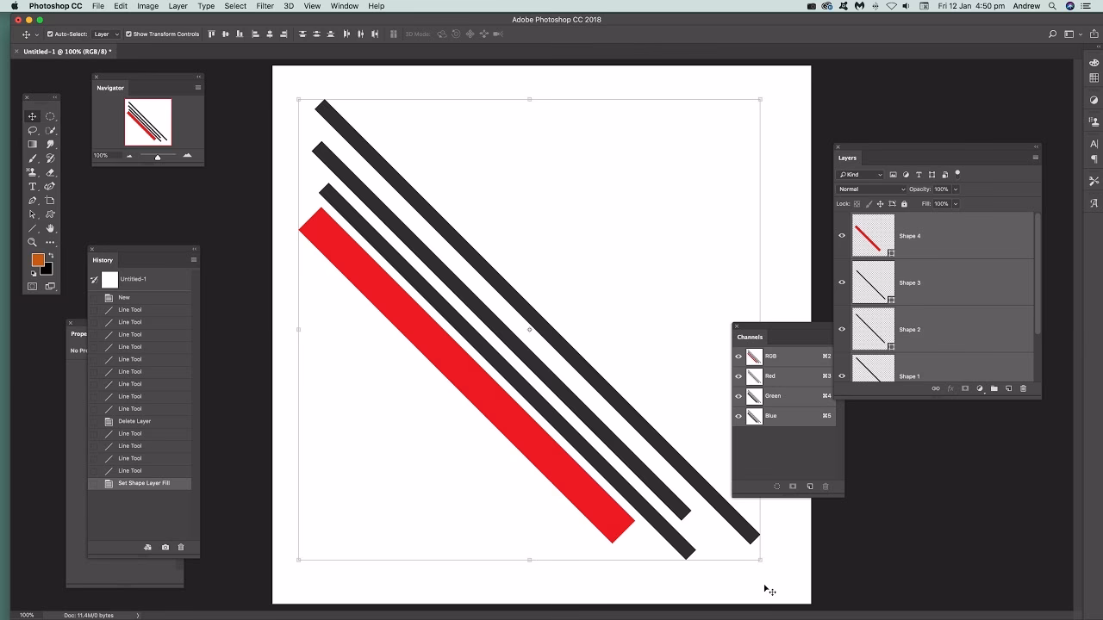Select the Zoom tool
Image resolution: width=1103 pixels, height=620 pixels.
tap(32, 242)
